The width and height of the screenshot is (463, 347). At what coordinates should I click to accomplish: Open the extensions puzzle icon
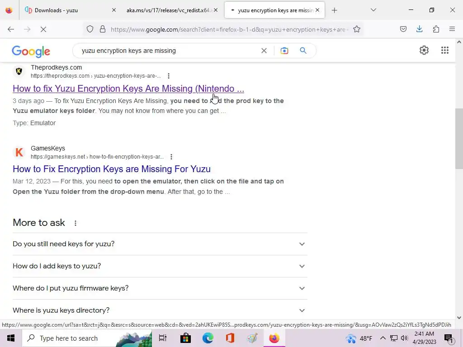[436, 29]
